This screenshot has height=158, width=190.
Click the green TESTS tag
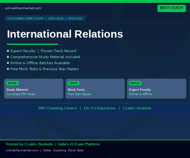[x=73, y=83]
